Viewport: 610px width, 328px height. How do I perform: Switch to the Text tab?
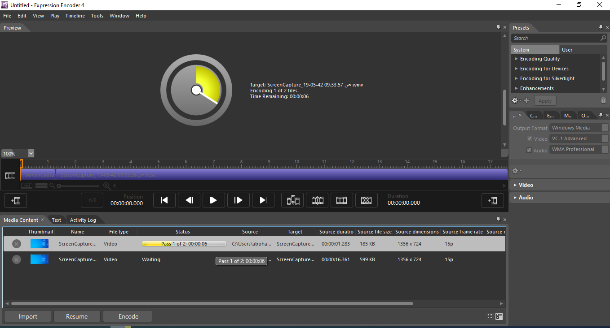[x=57, y=220]
